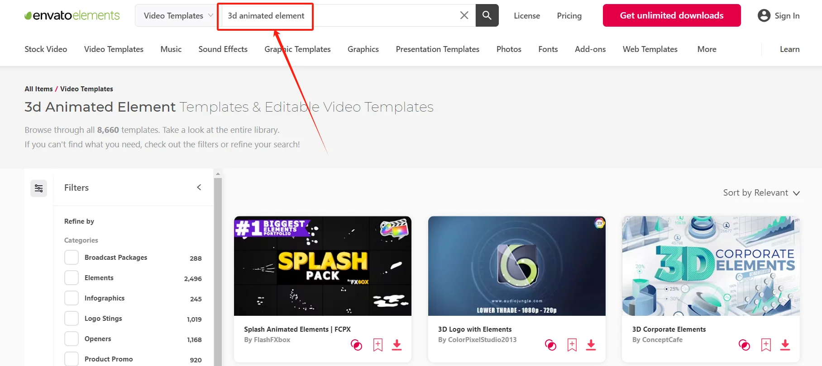Click similar-items icon on 3D Logo with Elements card
This screenshot has width=822, height=366.
pos(550,345)
